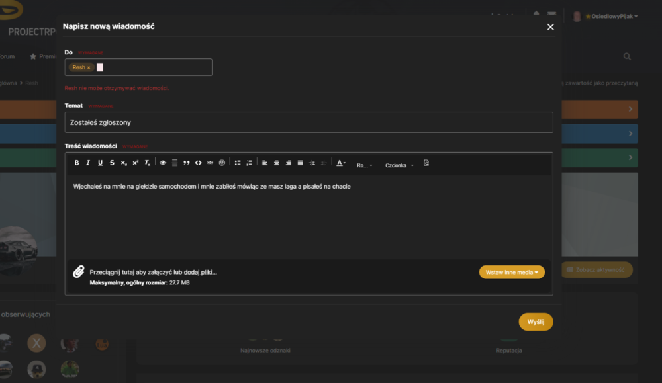
Task: Insert link in message
Action: click(210, 163)
